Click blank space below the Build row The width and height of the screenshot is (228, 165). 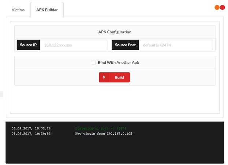point(115,99)
